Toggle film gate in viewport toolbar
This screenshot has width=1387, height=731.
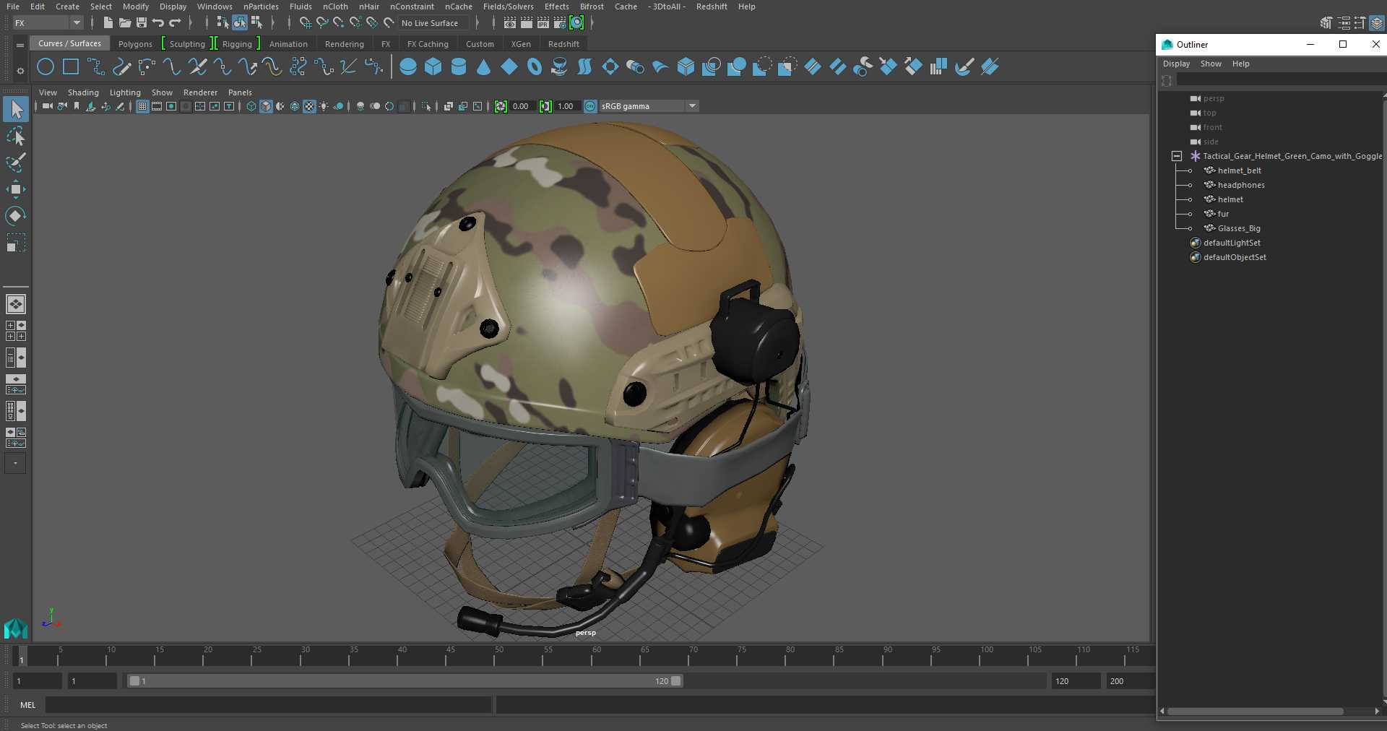[x=157, y=106]
